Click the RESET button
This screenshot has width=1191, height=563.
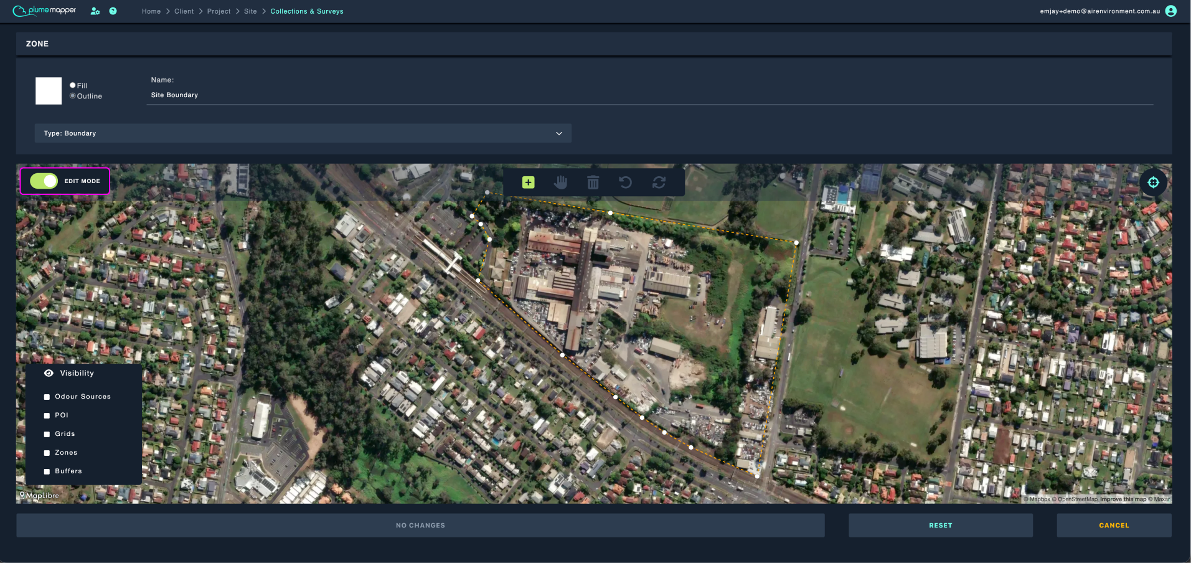(940, 526)
